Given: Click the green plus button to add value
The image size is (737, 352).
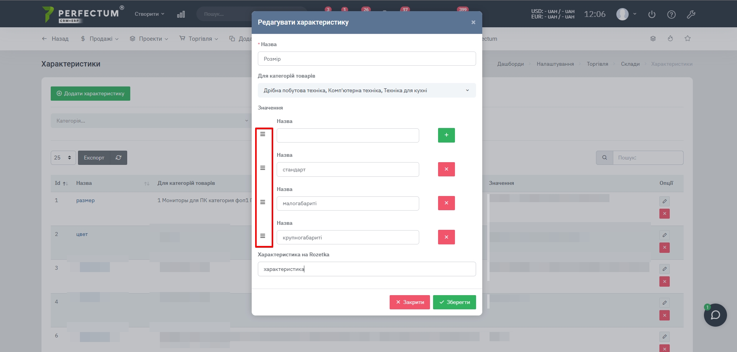Looking at the screenshot, I should 446,135.
